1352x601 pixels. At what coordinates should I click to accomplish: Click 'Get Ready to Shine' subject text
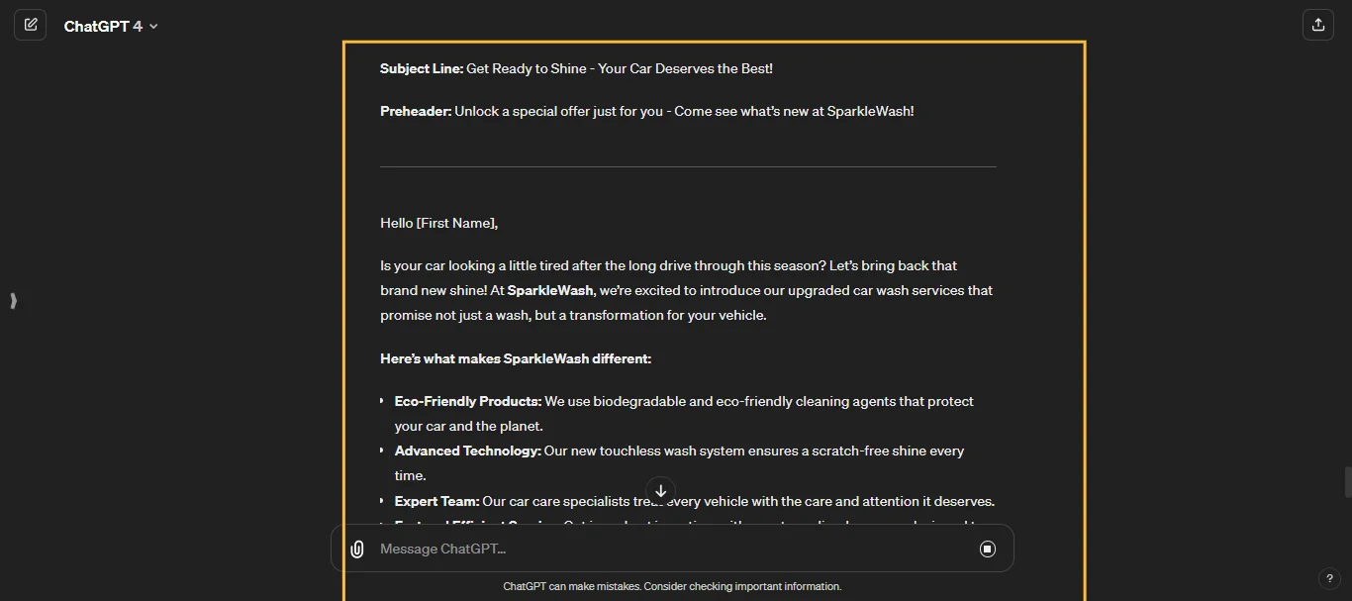click(x=525, y=68)
